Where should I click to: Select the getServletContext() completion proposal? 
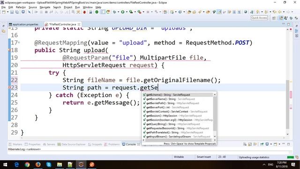(x=178, y=112)
